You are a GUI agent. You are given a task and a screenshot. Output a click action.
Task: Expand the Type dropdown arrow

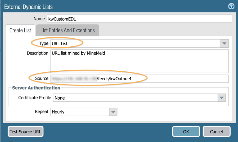224,43
